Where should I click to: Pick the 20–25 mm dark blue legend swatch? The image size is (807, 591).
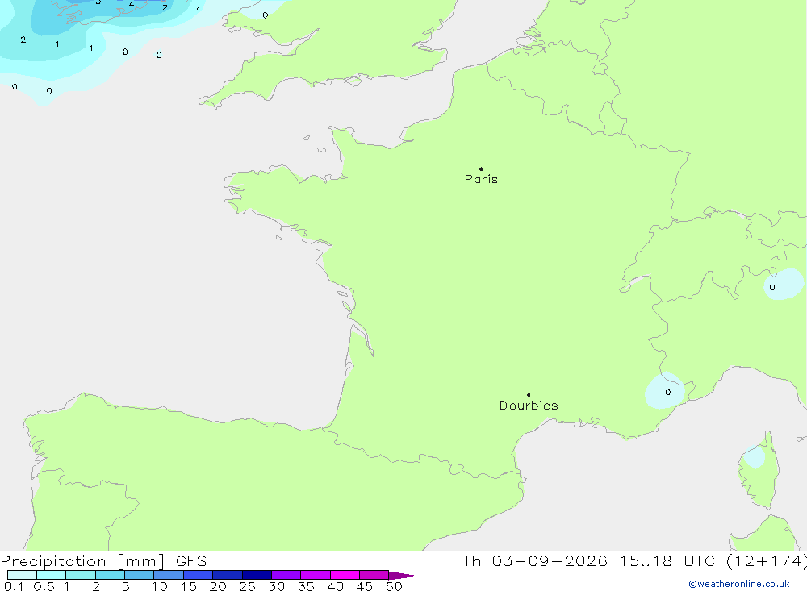(228, 575)
